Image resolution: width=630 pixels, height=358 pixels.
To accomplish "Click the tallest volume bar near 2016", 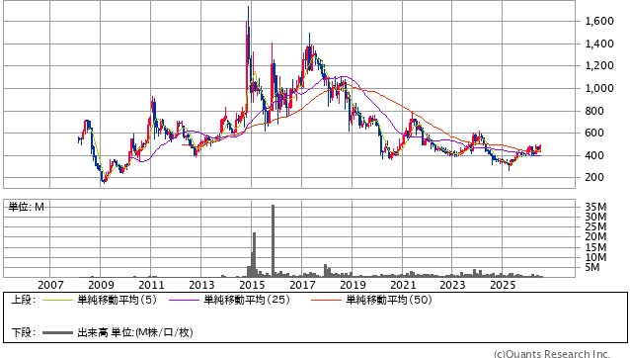I will 273,240.
